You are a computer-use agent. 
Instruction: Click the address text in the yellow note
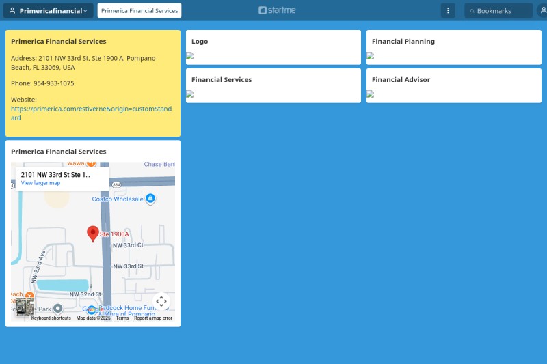pyautogui.click(x=83, y=63)
